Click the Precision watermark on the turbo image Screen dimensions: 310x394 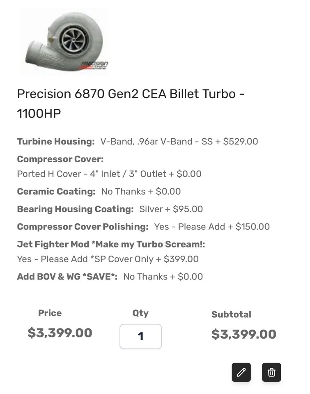click(x=95, y=65)
